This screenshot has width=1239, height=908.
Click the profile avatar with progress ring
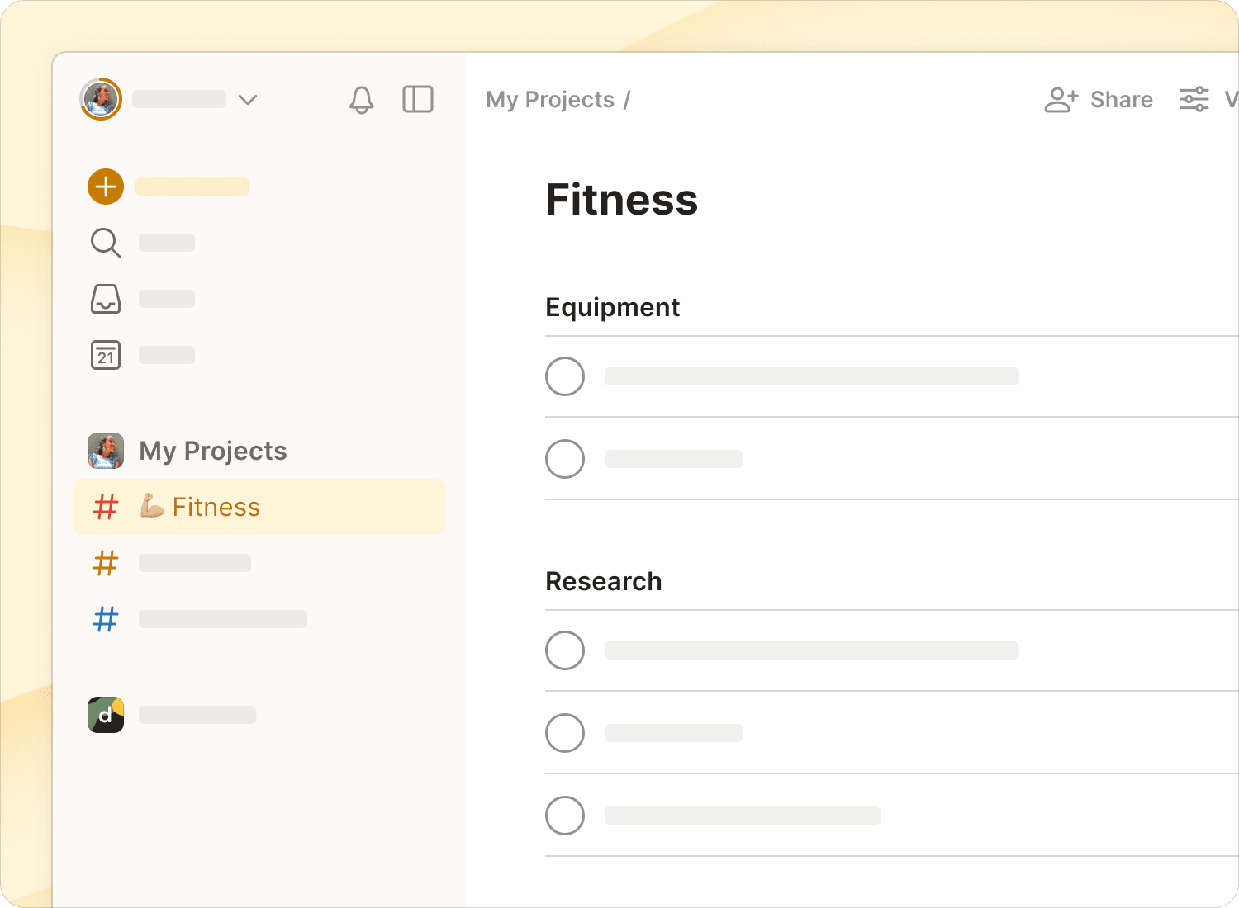(101, 100)
